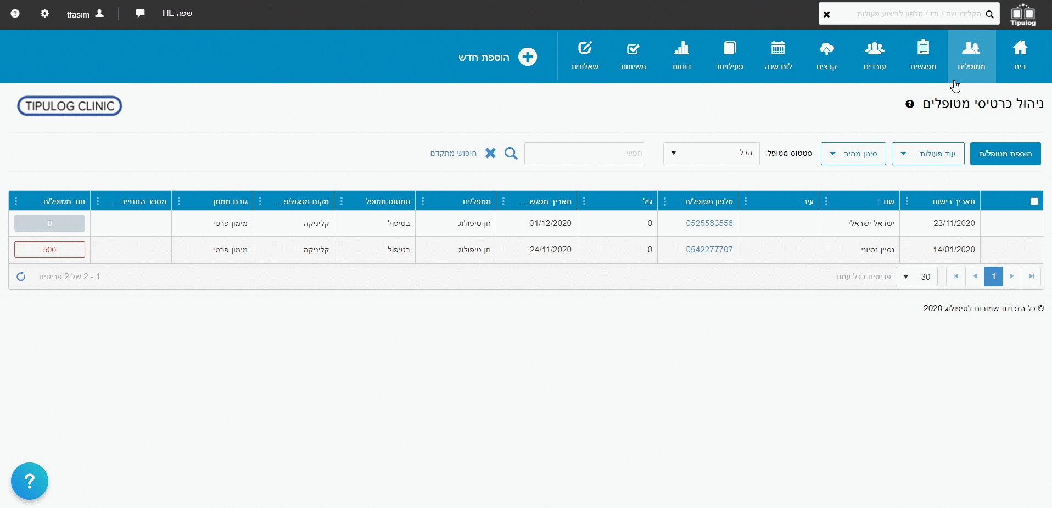Click the add patient (הוספת מטופל/ת) button
Screen dimensions: 1052x508
coord(1005,154)
